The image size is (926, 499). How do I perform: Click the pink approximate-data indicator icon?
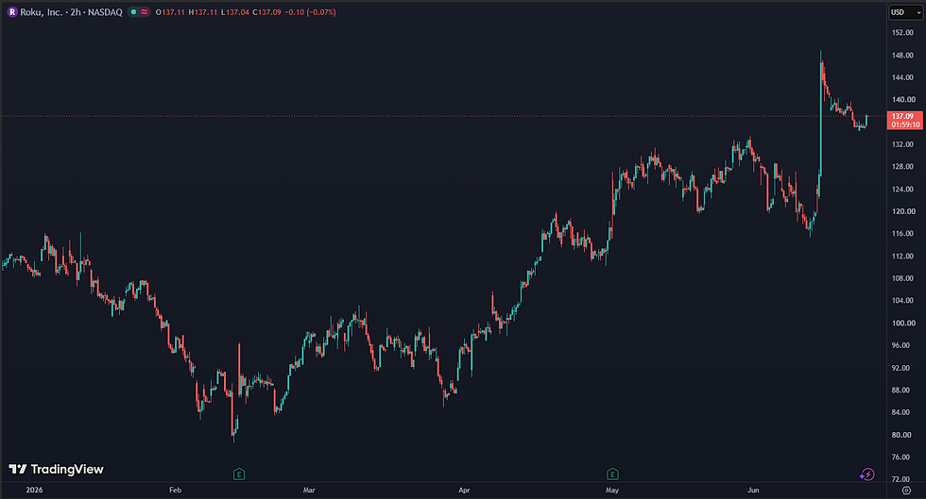[x=144, y=12]
